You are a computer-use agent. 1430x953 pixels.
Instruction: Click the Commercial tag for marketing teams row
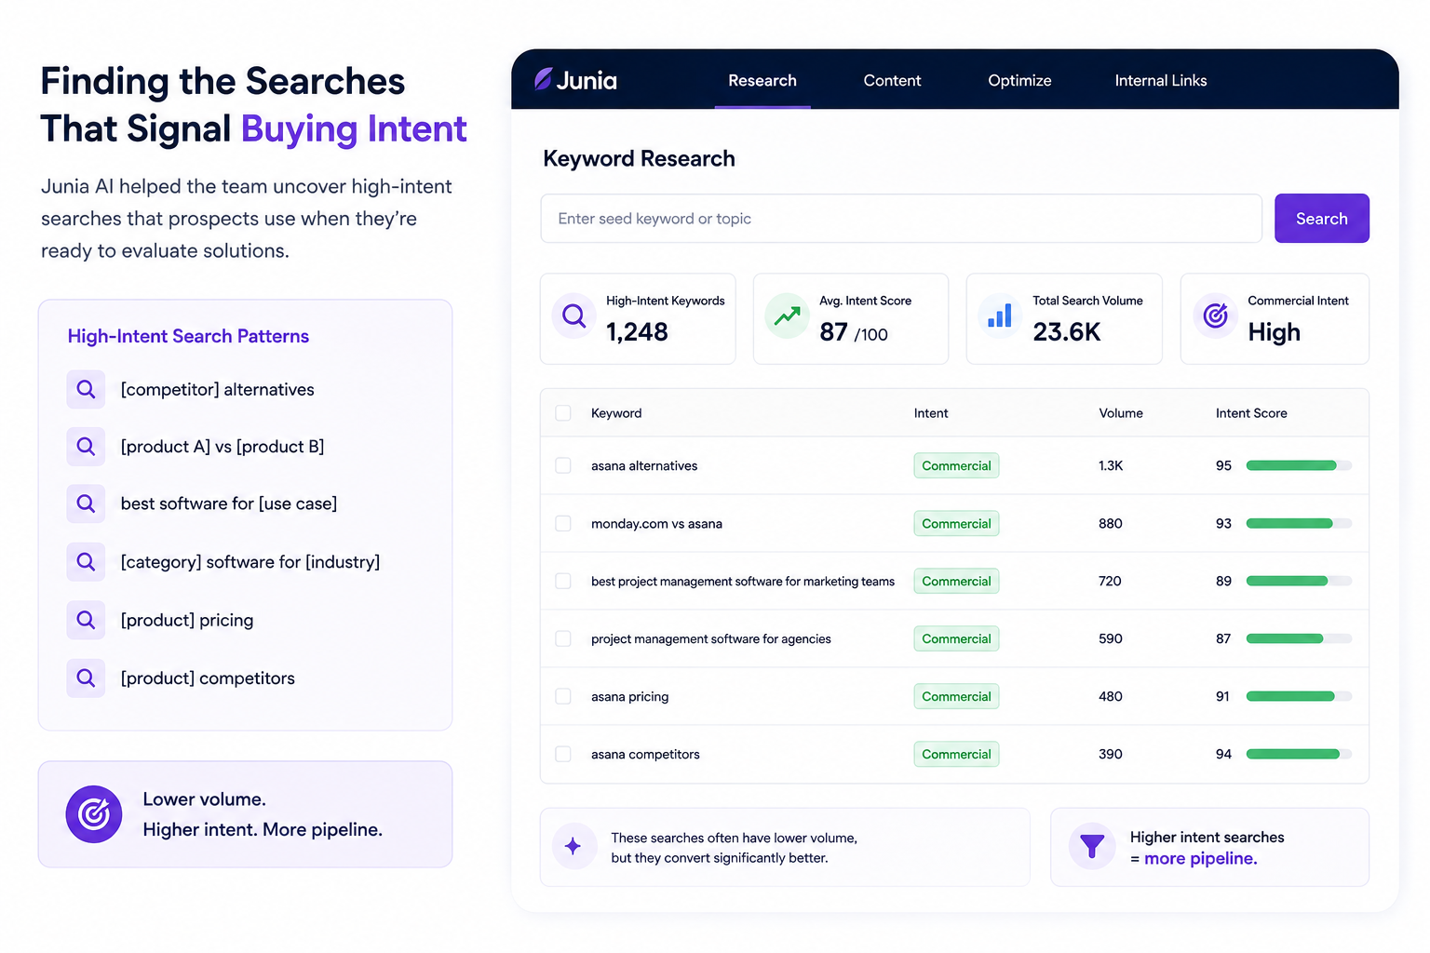click(956, 581)
